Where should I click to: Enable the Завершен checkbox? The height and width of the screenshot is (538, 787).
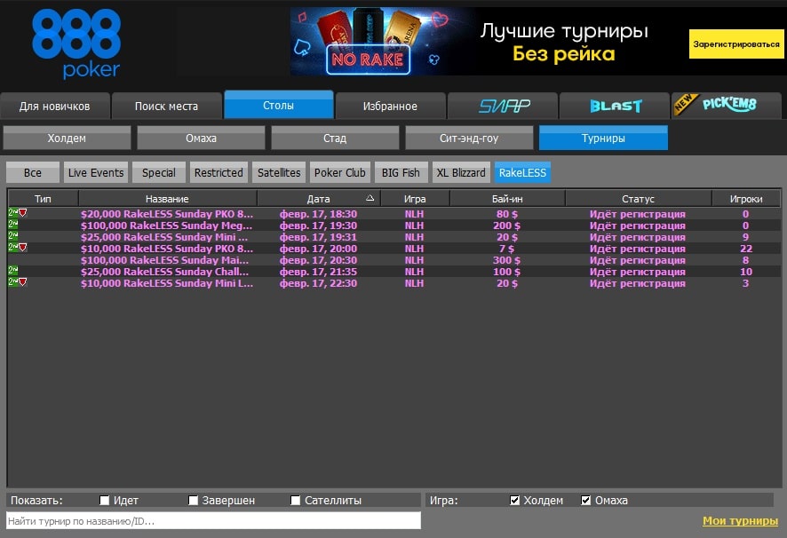[193, 501]
